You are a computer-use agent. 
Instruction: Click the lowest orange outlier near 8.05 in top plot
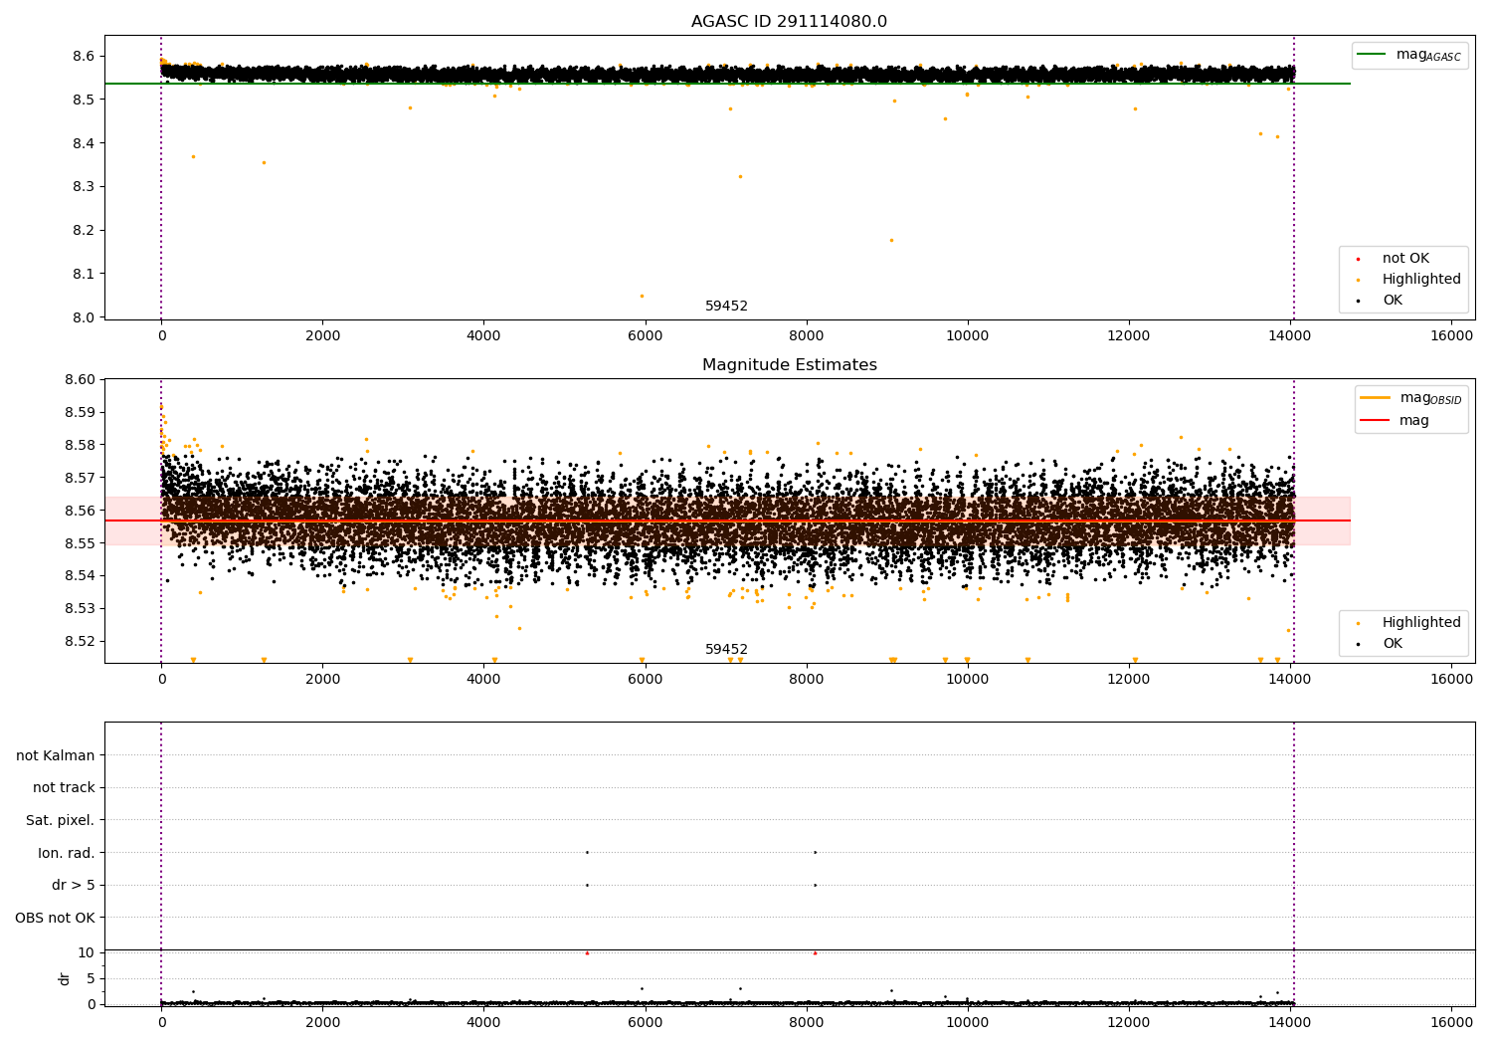tap(642, 296)
